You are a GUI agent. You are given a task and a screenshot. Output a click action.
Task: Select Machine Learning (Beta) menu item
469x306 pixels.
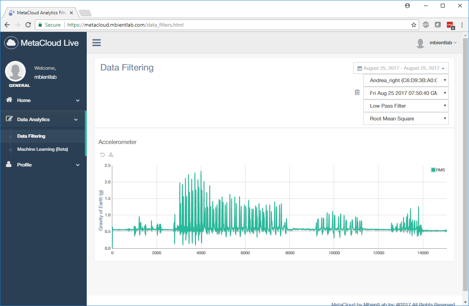click(x=42, y=149)
